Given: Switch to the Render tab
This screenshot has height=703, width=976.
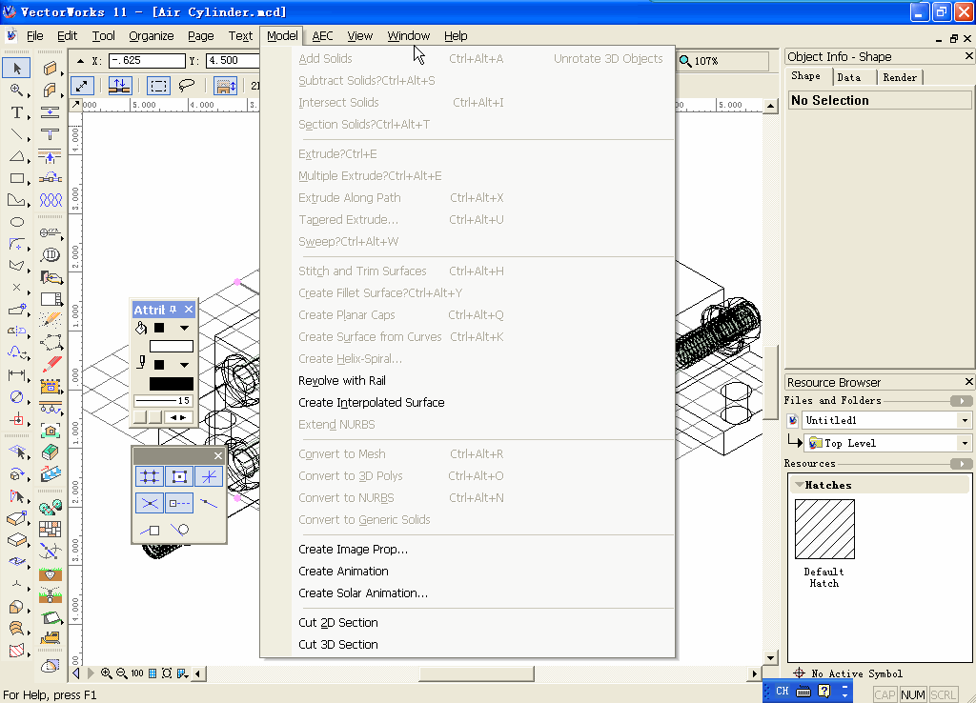Looking at the screenshot, I should 900,77.
